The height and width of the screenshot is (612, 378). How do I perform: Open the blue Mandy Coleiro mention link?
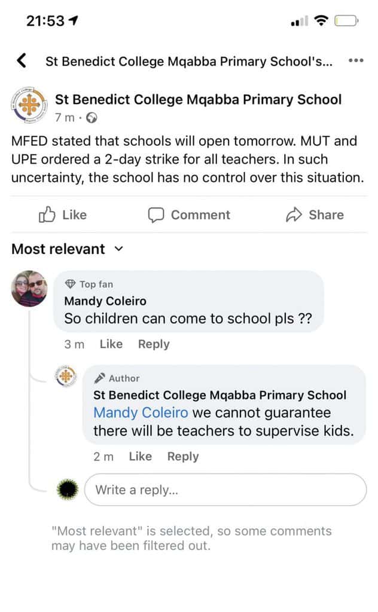(141, 412)
